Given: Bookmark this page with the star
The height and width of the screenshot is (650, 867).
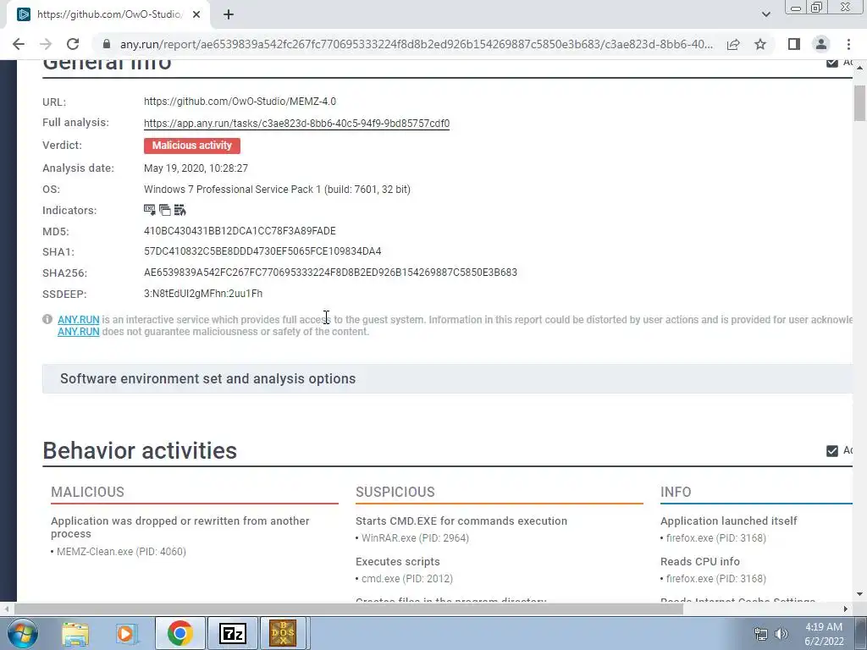Looking at the screenshot, I should tap(760, 44).
